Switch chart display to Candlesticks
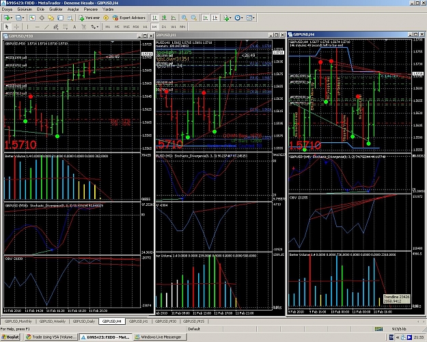 click(x=164, y=18)
